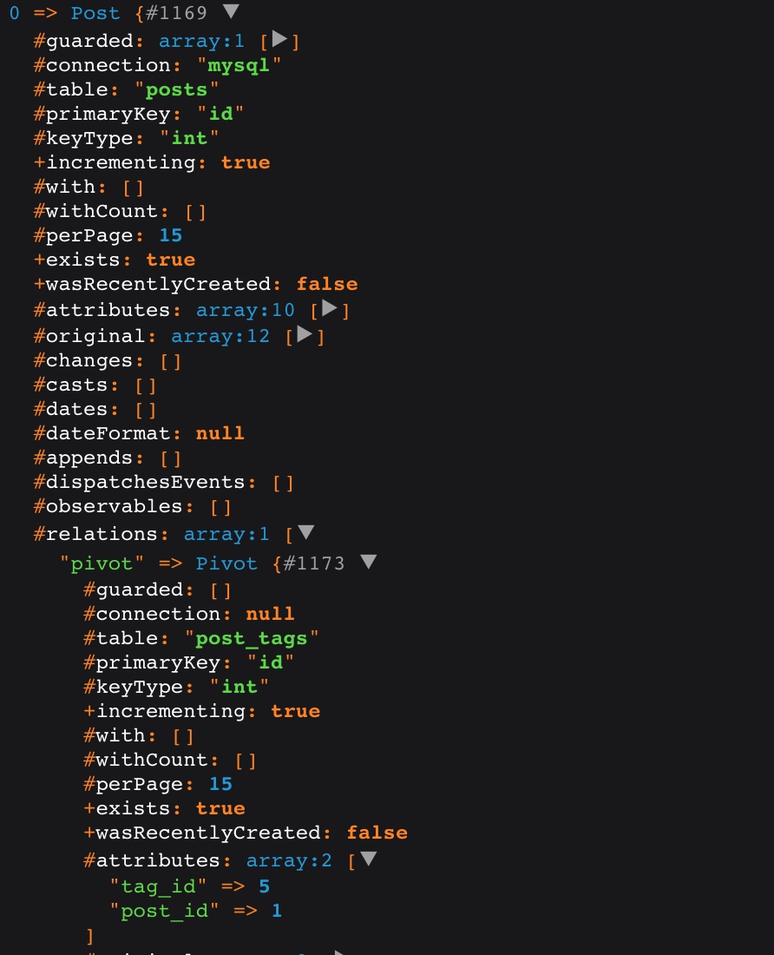
Task: Click the Post perPage value 15
Action: tap(170, 235)
